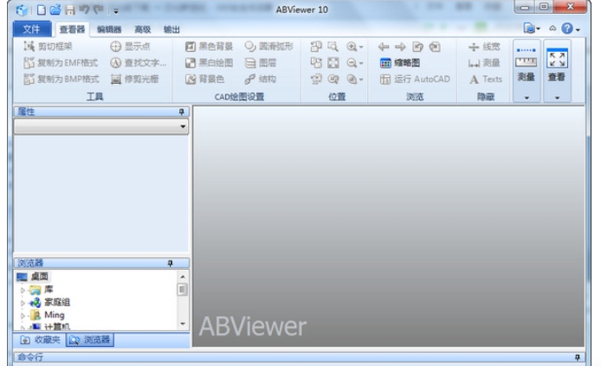
Task: Open the 结构 structure tool
Action: pos(261,79)
